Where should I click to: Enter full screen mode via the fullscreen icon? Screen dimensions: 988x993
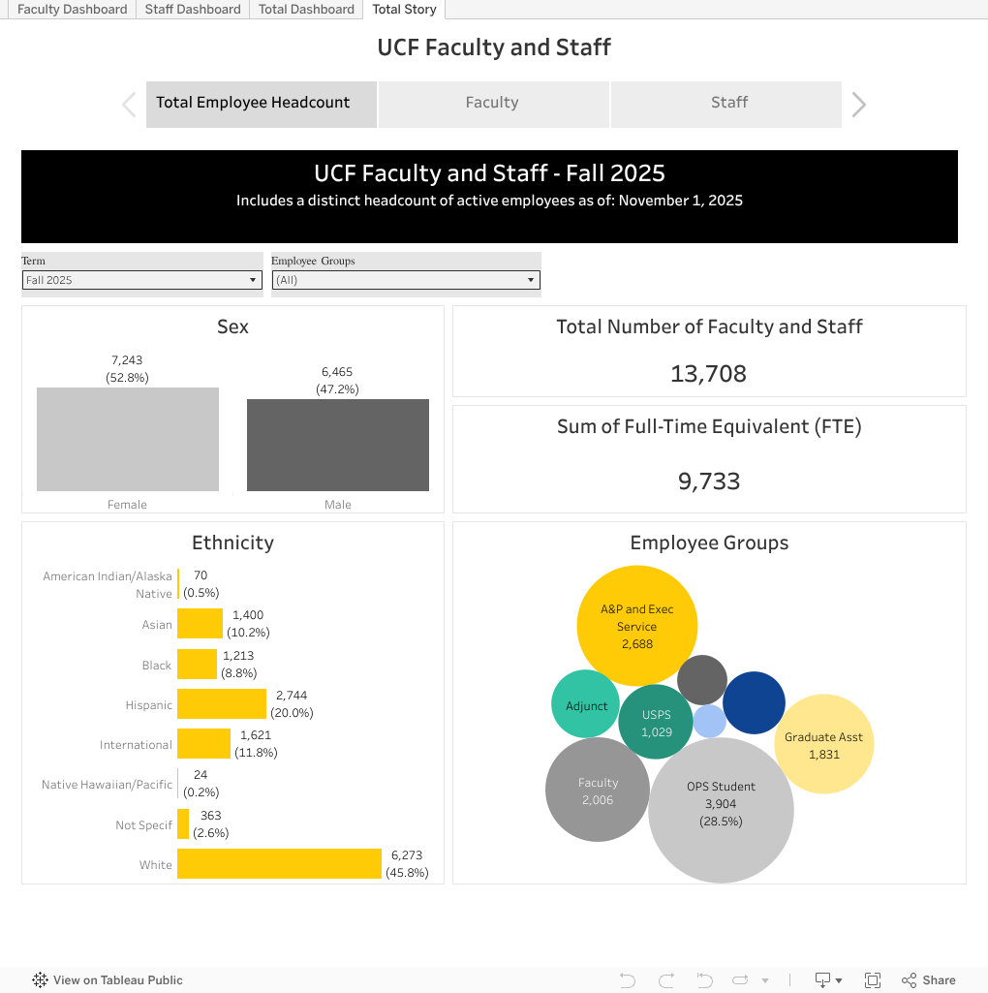pyautogui.click(x=873, y=980)
